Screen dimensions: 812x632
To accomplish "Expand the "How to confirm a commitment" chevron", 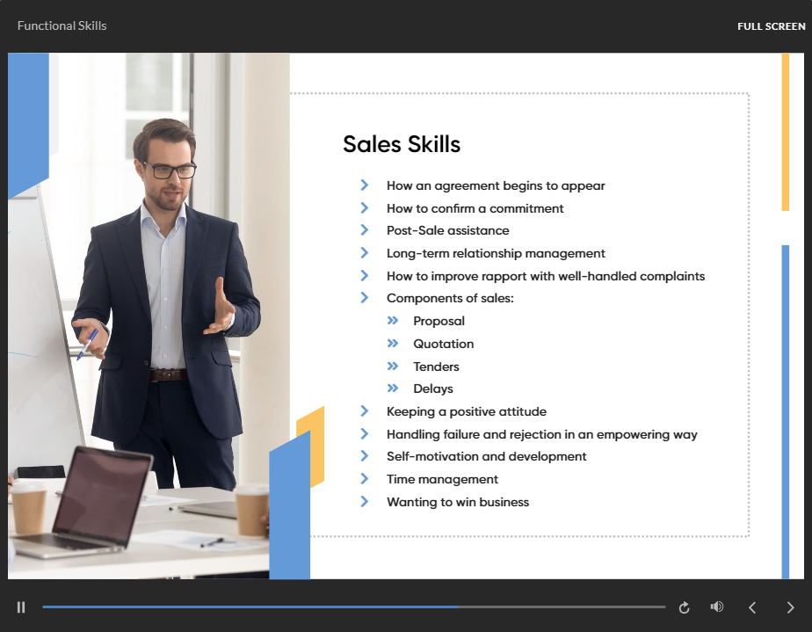I will [366, 208].
